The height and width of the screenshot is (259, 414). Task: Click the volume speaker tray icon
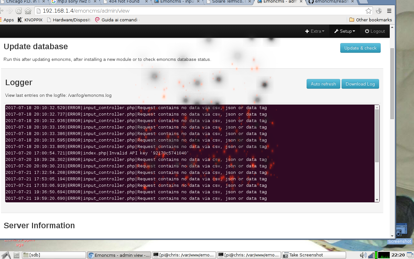tap(363, 255)
